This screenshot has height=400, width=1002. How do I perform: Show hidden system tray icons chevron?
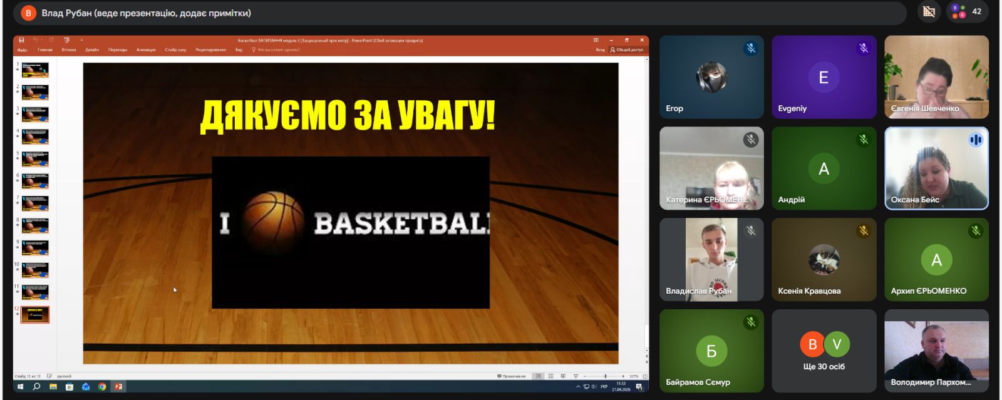coord(578,387)
